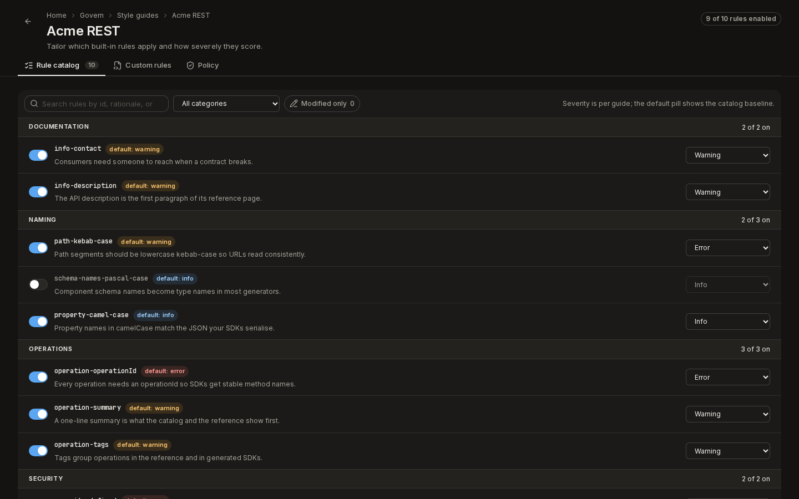Open severity dropdown for operation-tags
This screenshot has height=499, width=799.
pos(728,451)
